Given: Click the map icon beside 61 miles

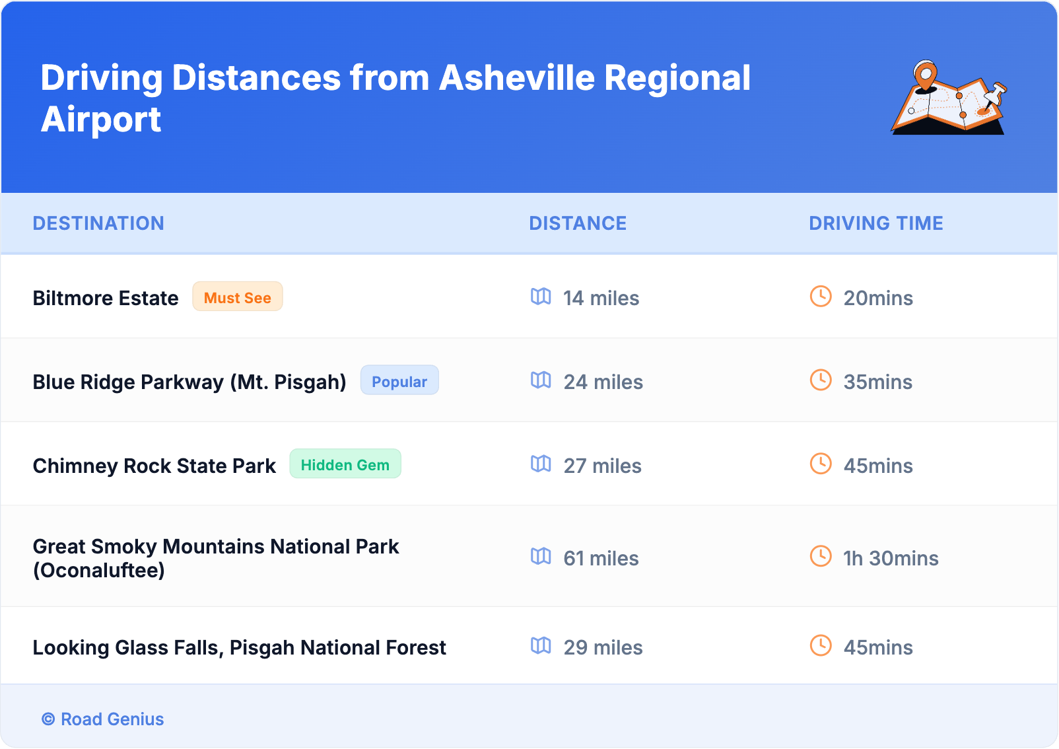Looking at the screenshot, I should pos(541,557).
